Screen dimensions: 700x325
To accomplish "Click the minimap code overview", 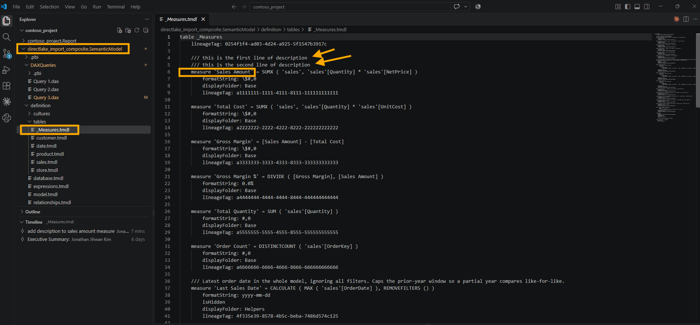I will [675, 77].
